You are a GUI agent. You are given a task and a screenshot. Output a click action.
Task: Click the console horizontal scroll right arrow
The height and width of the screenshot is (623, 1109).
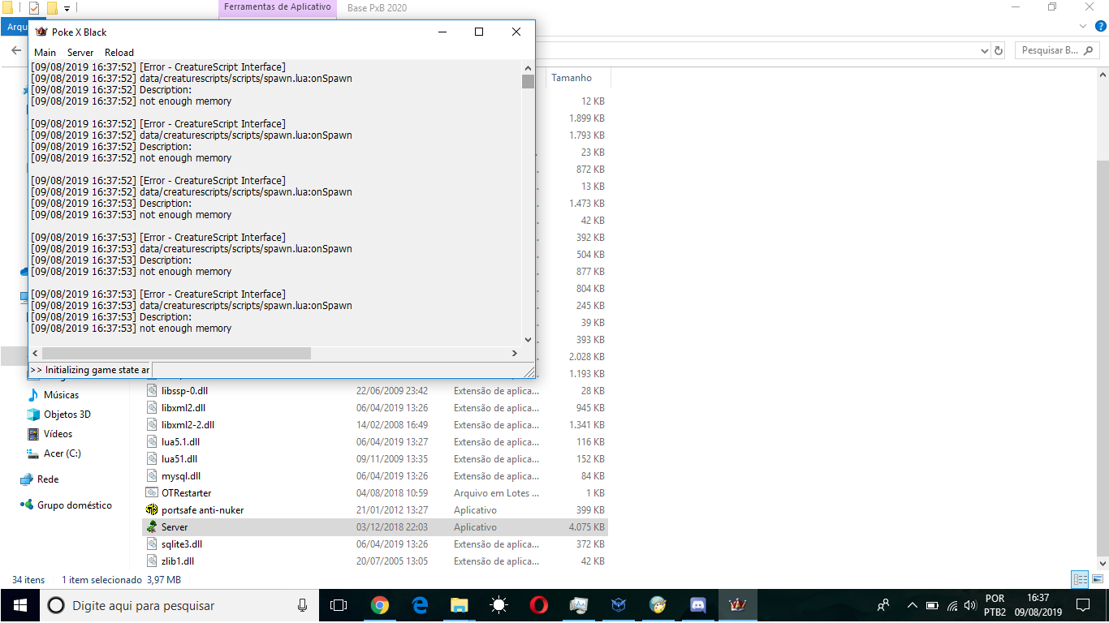(515, 354)
